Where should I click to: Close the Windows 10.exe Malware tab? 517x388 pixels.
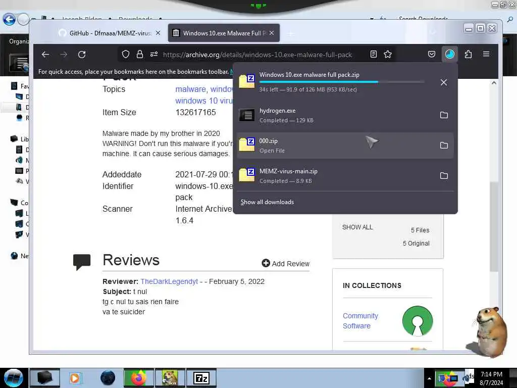[x=272, y=33]
